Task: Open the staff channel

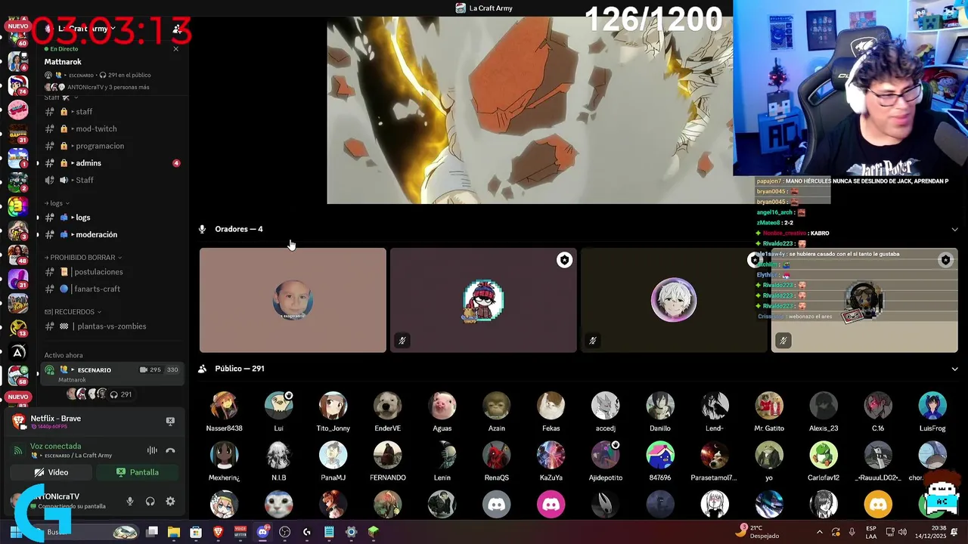Action: 112,112
